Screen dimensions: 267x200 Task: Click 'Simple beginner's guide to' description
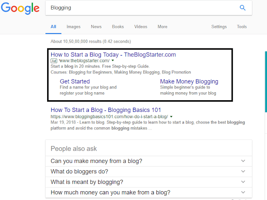(x=188, y=90)
